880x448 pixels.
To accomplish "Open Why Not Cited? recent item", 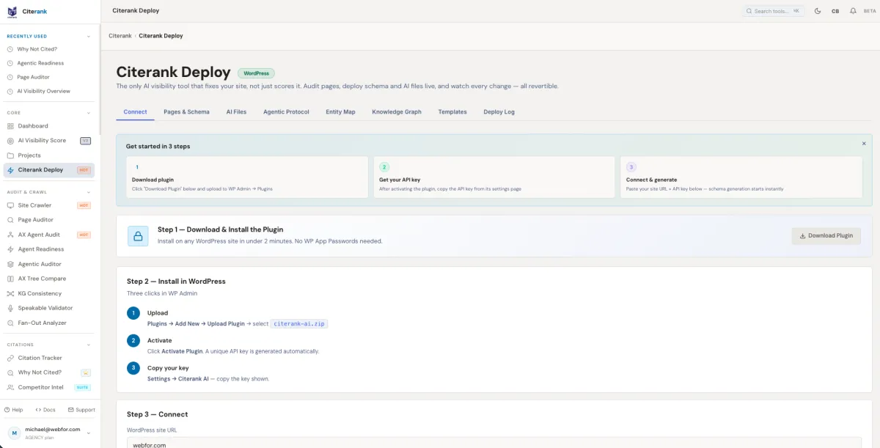I will click(x=37, y=49).
